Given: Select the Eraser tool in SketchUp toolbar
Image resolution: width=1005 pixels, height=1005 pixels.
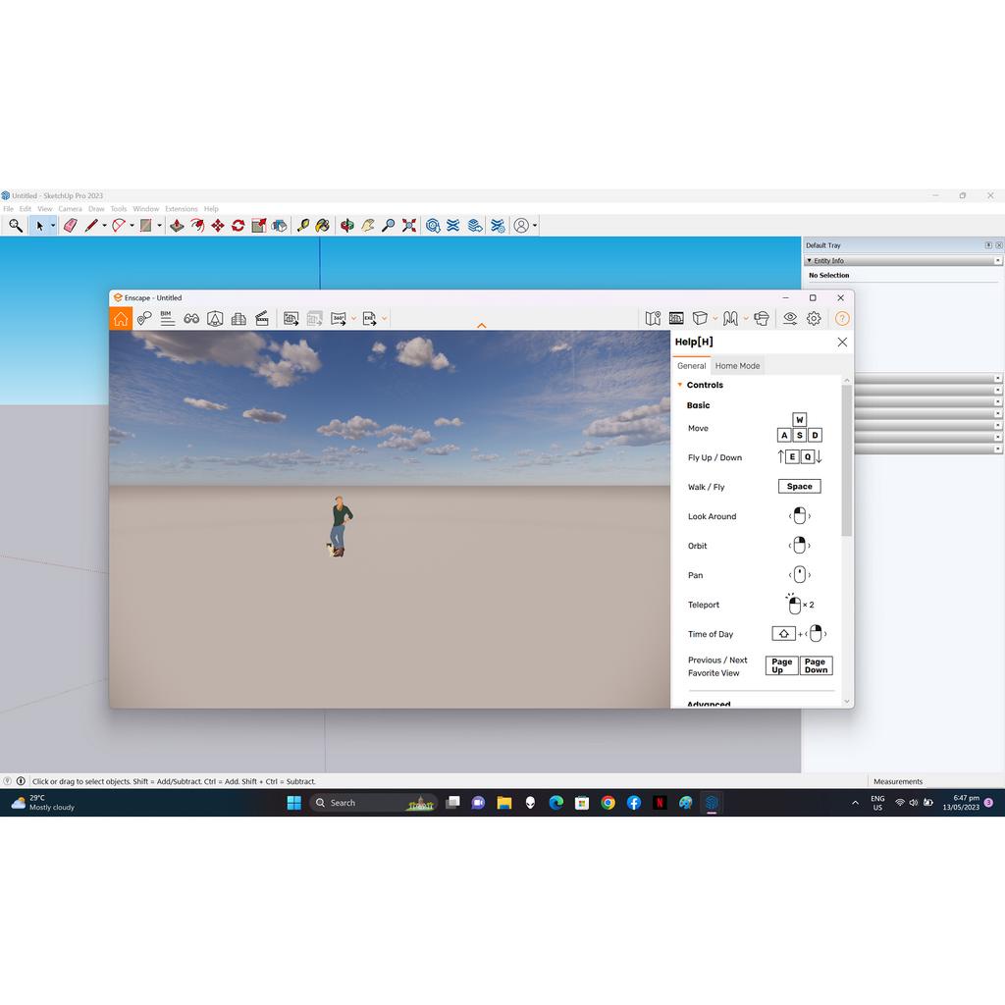Looking at the screenshot, I should (70, 226).
